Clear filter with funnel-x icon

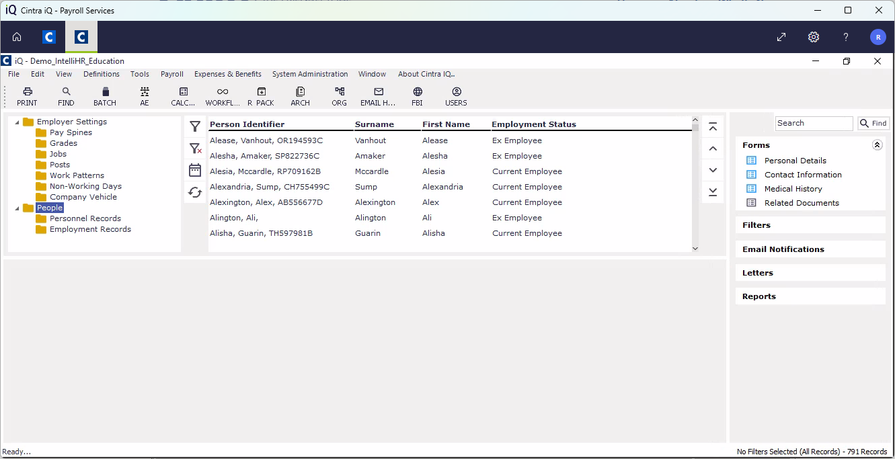pos(195,149)
